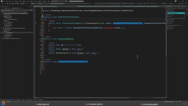Click the ApplyAsync method call in code
The height and width of the screenshot is (106, 188).
coord(109,28)
